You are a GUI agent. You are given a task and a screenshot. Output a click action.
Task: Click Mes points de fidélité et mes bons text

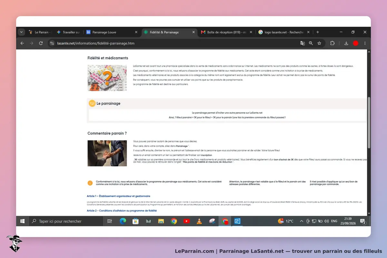(x=208, y=162)
